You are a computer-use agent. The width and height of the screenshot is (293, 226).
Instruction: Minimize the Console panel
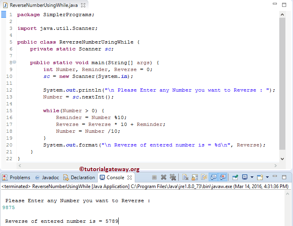coord(275,176)
